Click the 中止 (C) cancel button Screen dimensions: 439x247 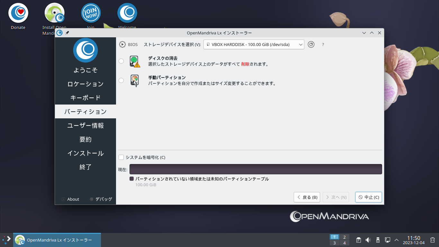369,197
